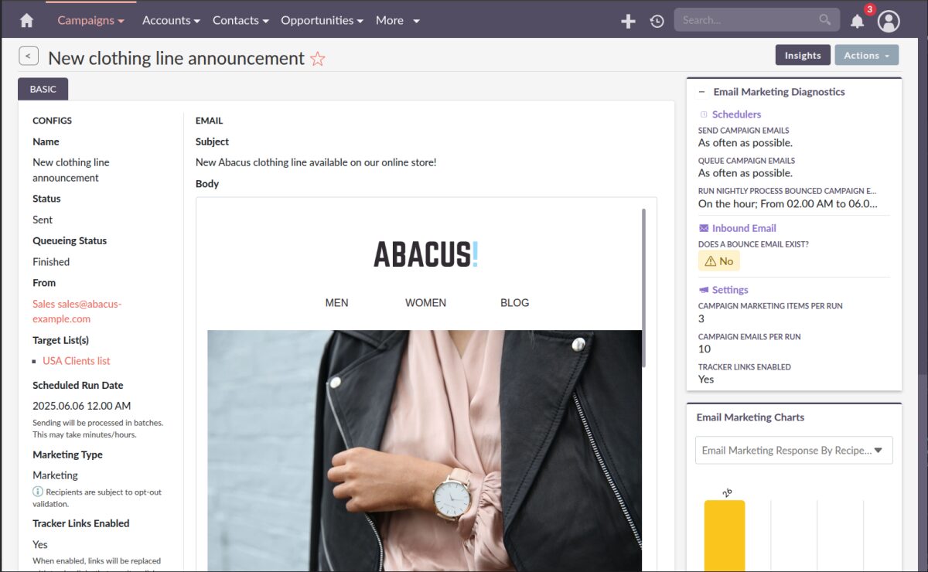Select the BASIC tab

pos(43,89)
